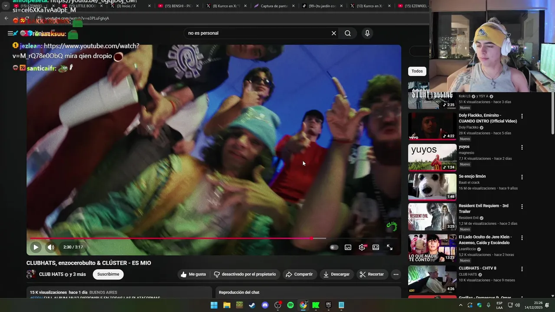
Task: Toggle the autoplay switch in the player
Action: tap(334, 247)
